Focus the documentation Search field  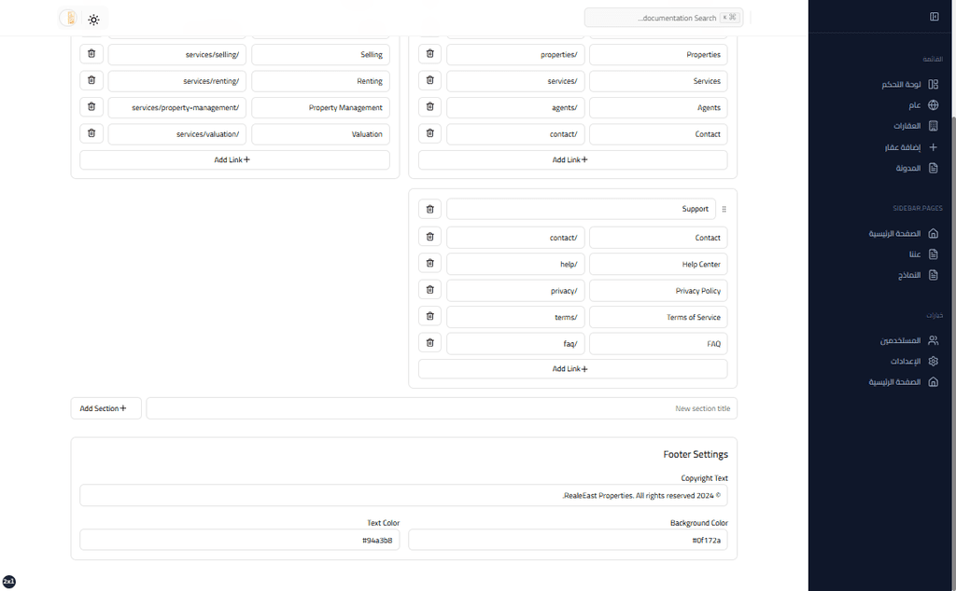664,18
